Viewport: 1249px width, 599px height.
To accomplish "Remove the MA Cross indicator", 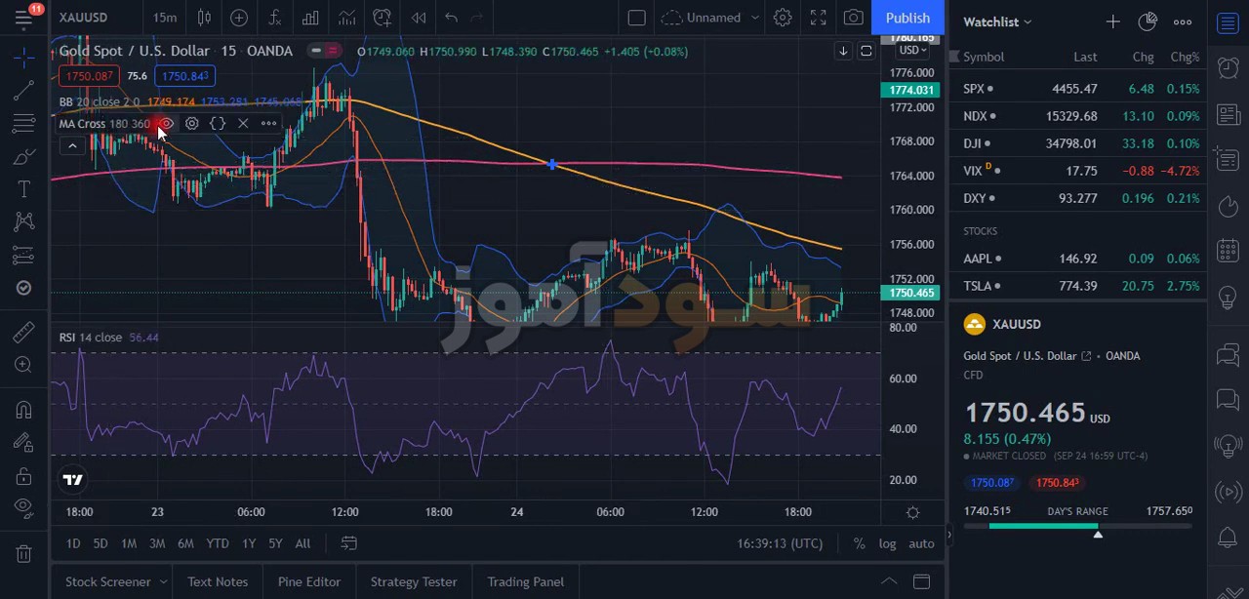I will (243, 123).
